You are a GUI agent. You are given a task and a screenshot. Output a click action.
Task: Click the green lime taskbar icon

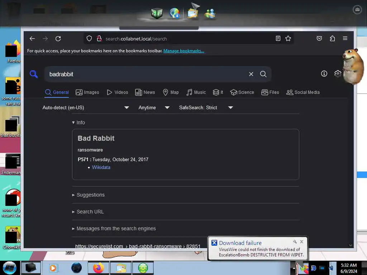tap(143, 268)
